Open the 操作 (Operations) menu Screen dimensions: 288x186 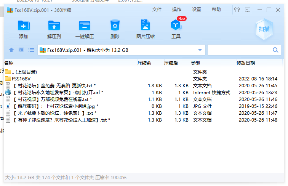177,10
